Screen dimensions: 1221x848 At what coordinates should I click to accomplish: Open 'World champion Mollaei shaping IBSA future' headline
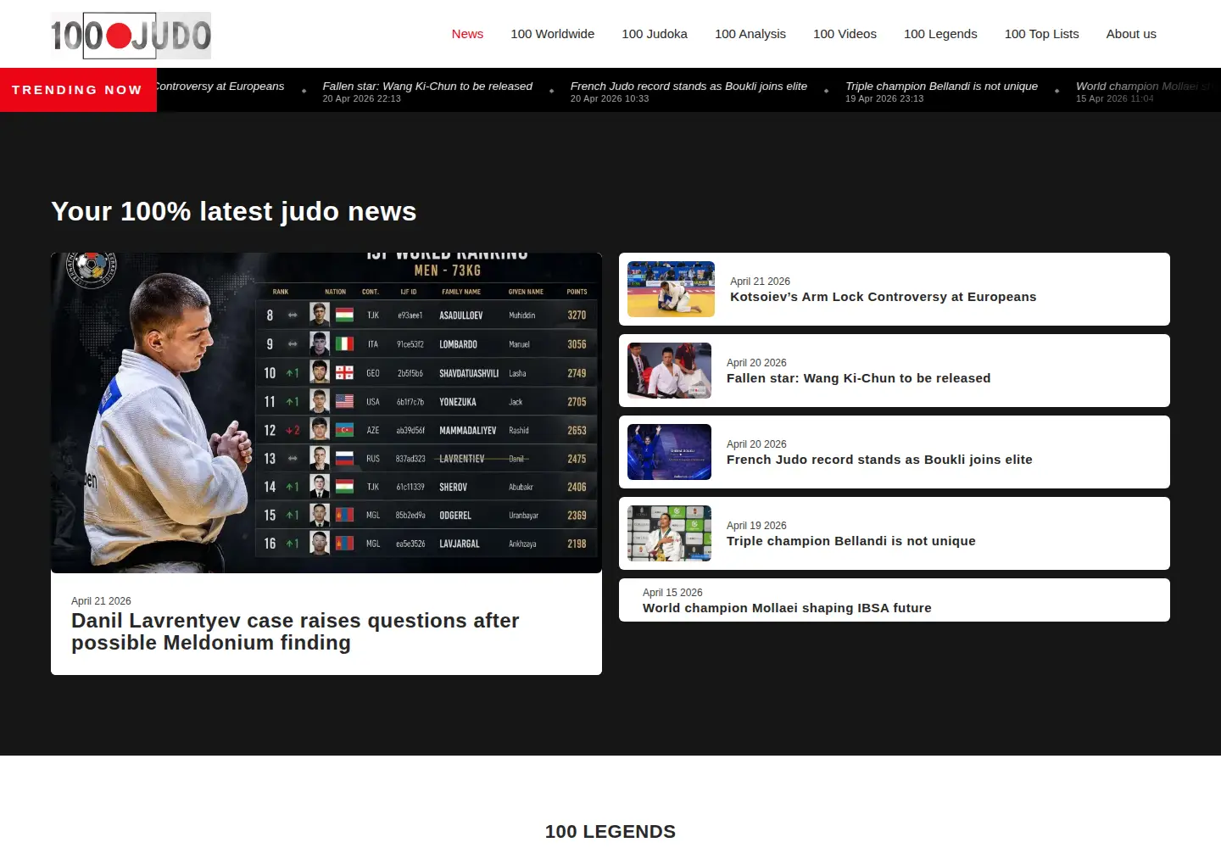click(x=787, y=608)
